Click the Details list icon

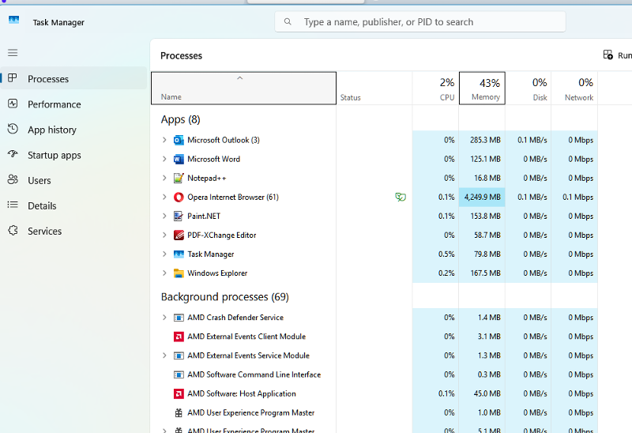click(13, 205)
